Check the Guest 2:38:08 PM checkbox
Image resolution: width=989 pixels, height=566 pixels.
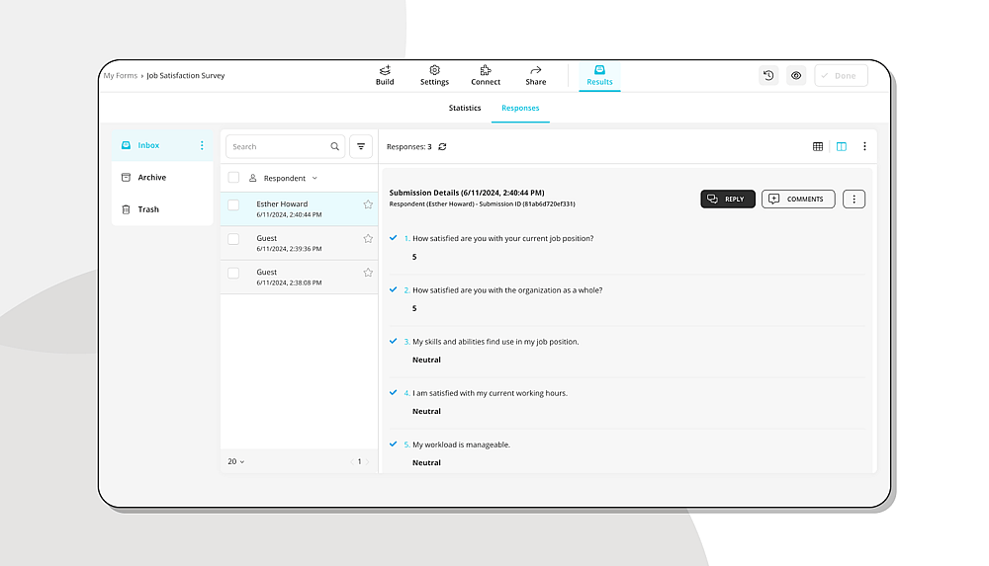coord(233,273)
